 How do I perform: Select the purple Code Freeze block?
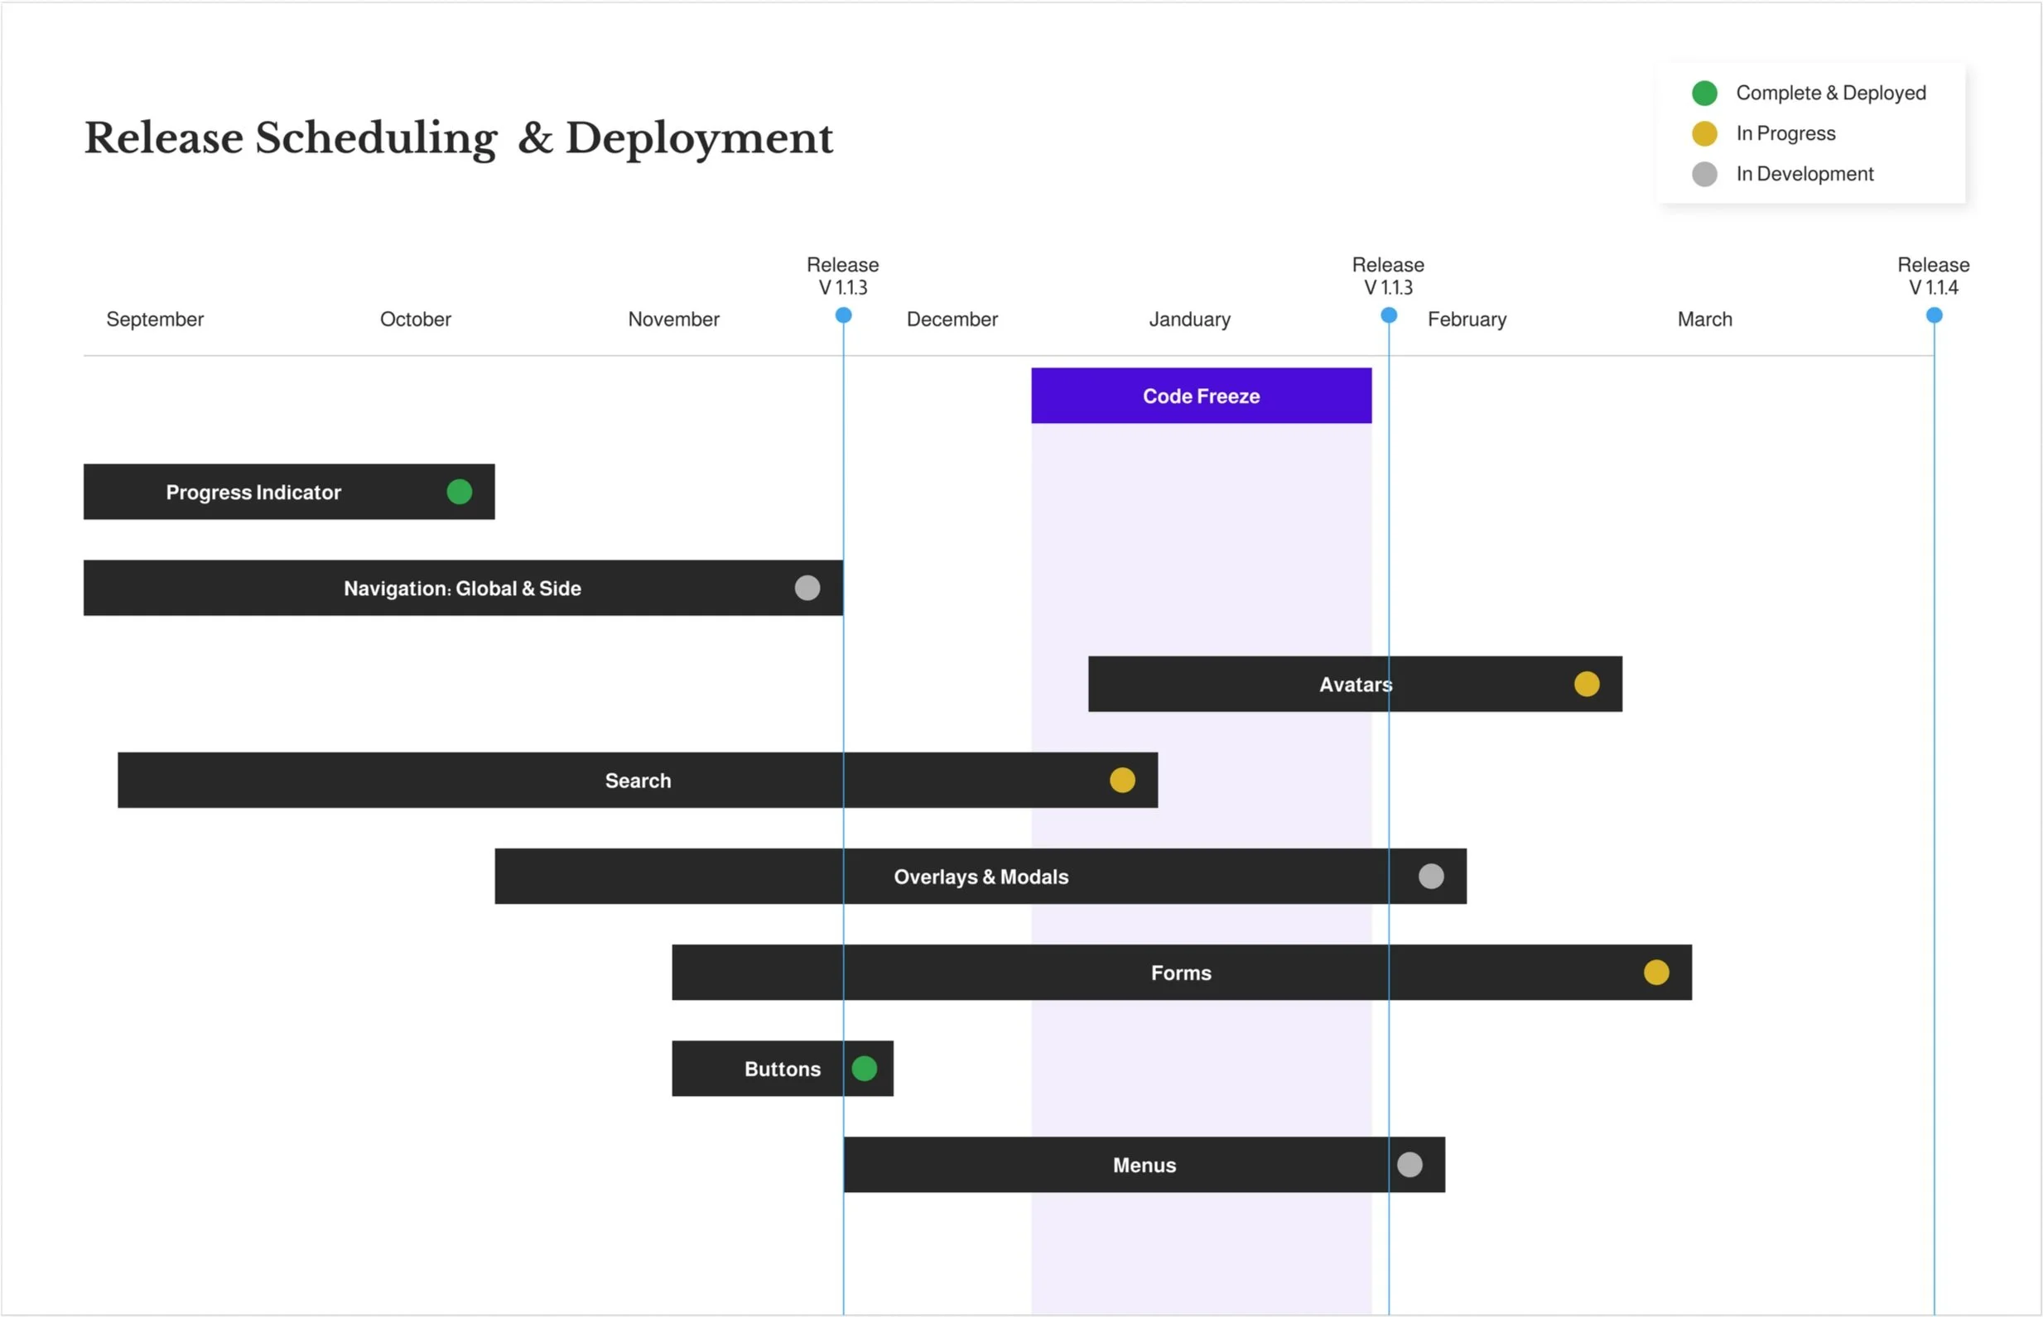coord(1200,396)
